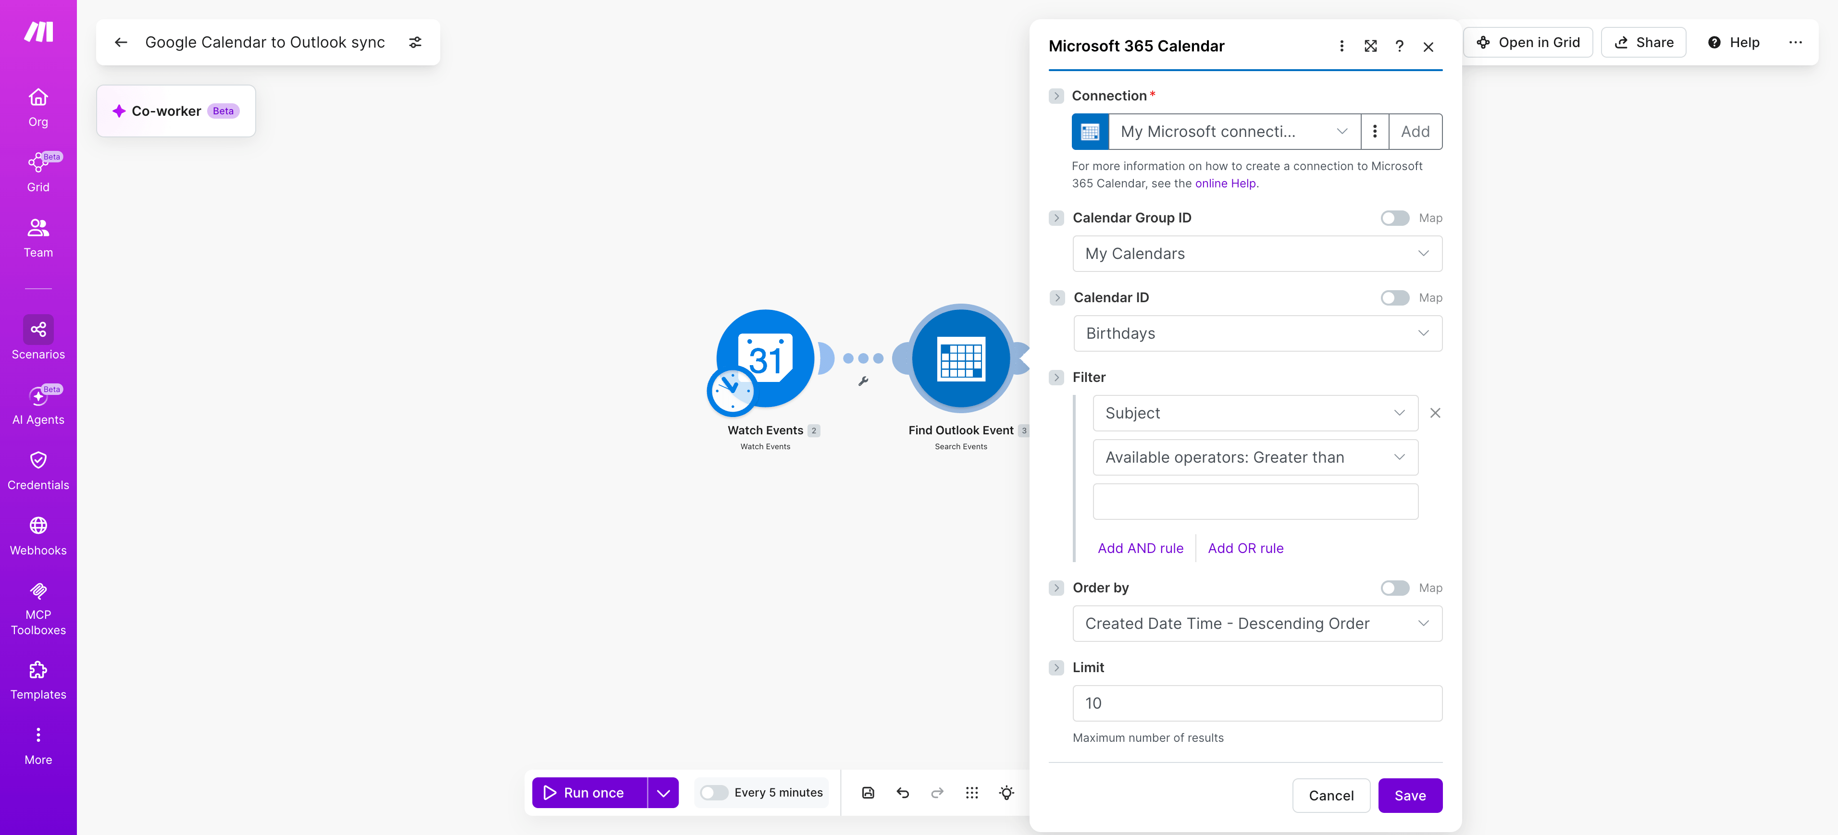Viewport: 1838px width, 835px height.
Task: Open scenario settings sliders icon
Action: coord(415,42)
